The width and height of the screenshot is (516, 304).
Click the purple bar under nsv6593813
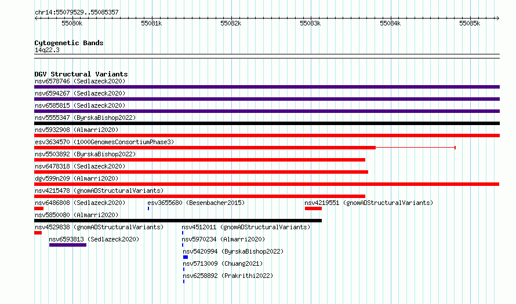tap(68, 245)
